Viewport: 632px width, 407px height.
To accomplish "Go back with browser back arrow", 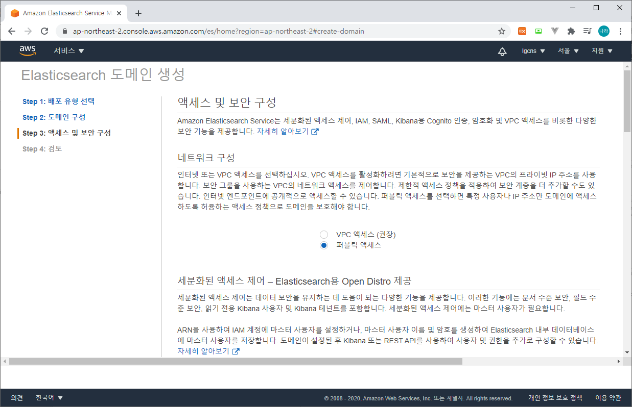I will tap(12, 31).
